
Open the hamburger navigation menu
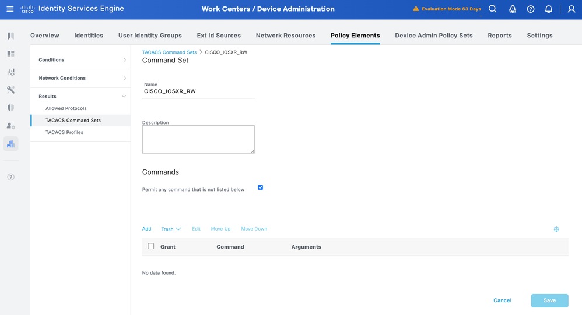tap(10, 9)
